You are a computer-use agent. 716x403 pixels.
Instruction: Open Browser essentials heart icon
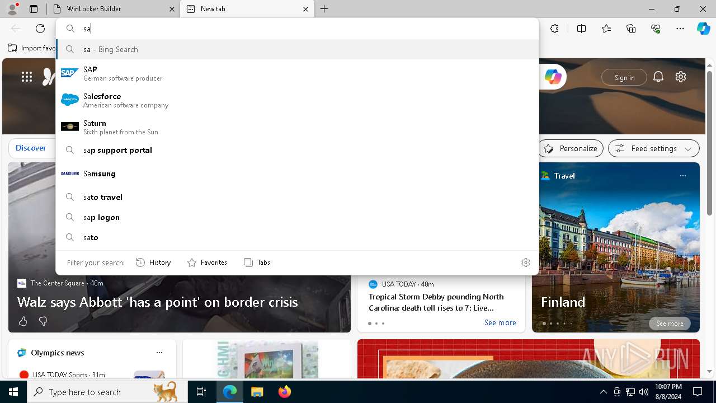(656, 29)
